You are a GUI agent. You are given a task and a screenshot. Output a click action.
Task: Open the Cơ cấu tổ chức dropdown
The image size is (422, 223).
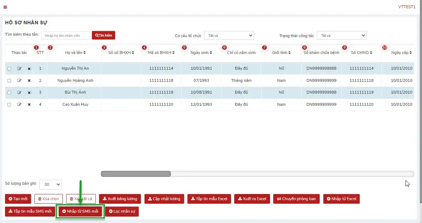tap(229, 35)
